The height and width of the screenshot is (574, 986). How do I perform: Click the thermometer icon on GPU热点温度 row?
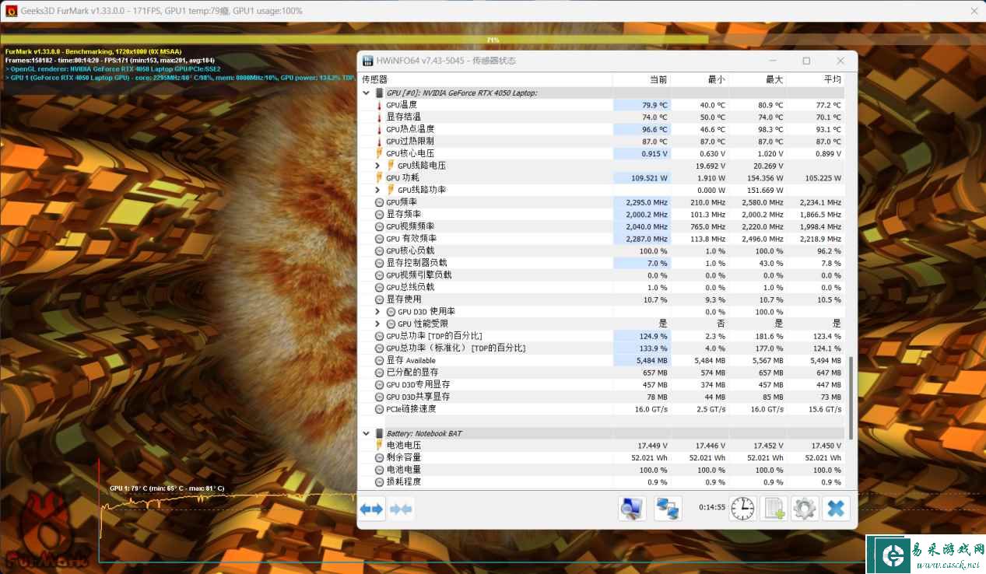pyautogui.click(x=380, y=129)
